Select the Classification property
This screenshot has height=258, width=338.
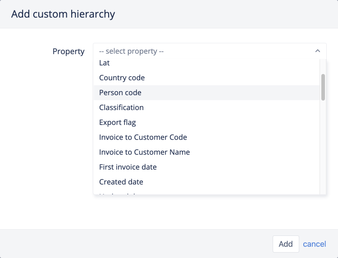pyautogui.click(x=122, y=107)
